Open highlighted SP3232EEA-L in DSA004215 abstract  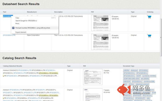tap(44, 73)
